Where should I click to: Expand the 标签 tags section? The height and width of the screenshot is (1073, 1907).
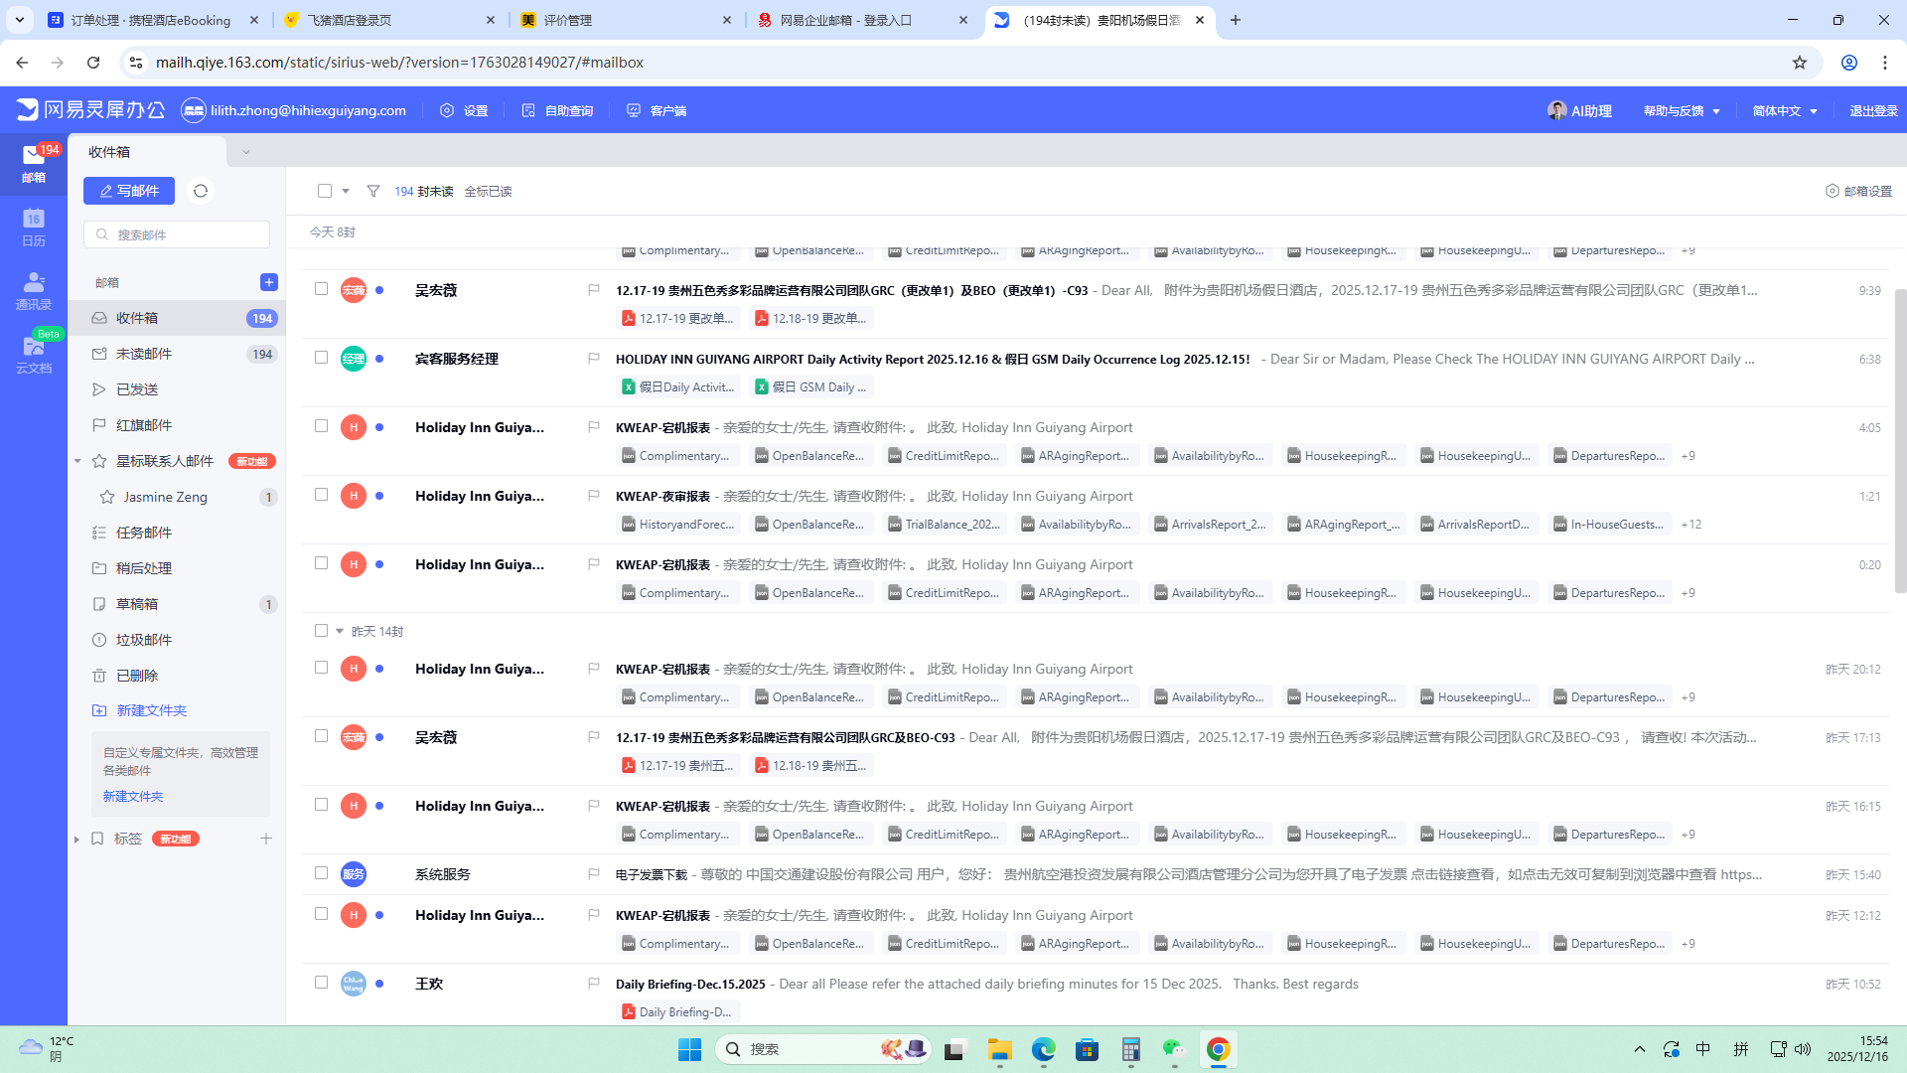click(x=76, y=840)
